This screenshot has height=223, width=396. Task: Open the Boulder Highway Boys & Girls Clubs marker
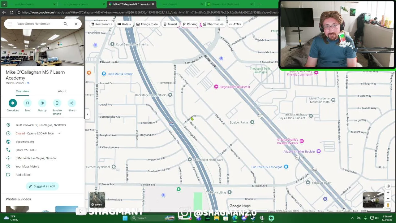(x=311, y=116)
